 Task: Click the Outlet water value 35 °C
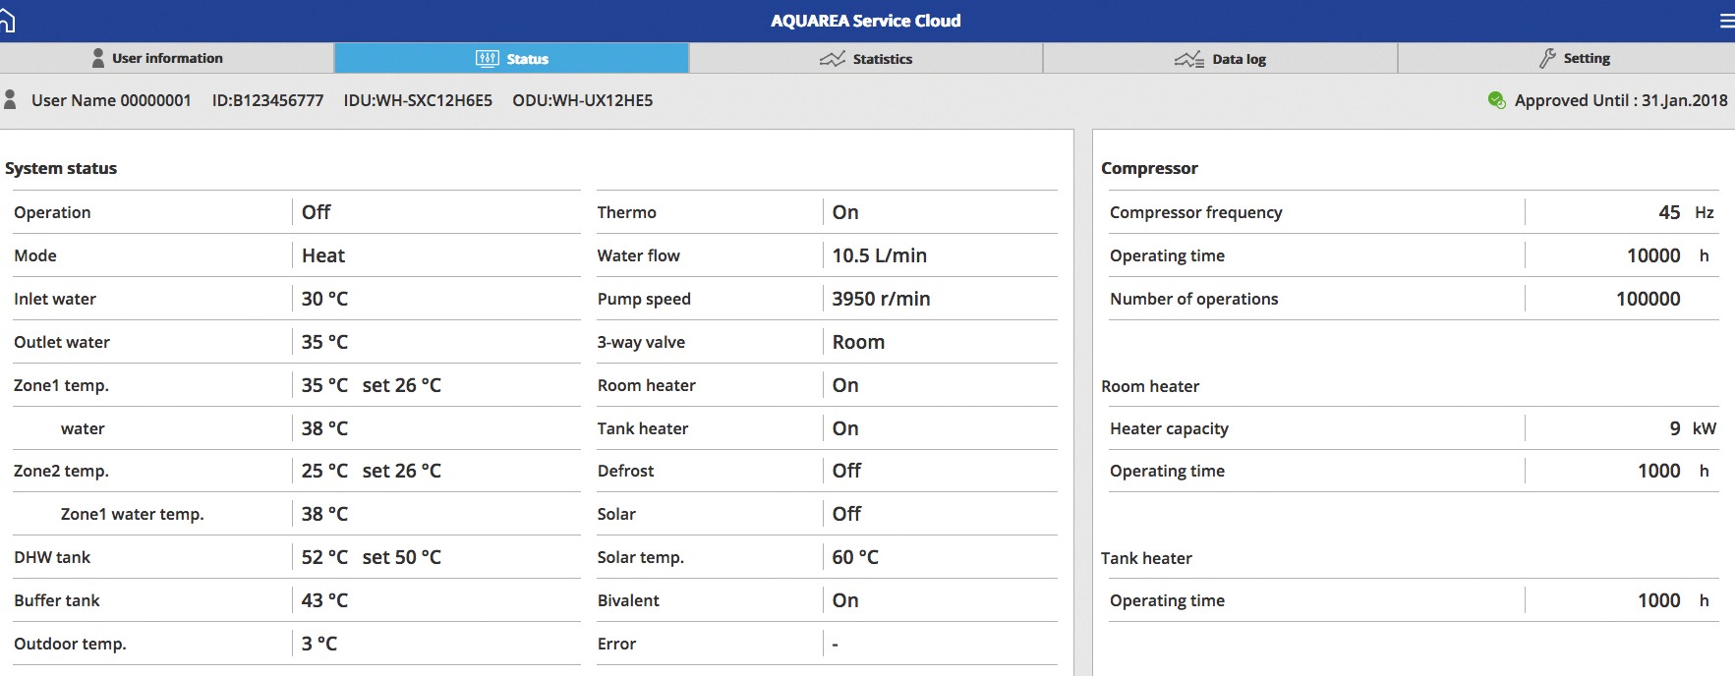pos(324,342)
